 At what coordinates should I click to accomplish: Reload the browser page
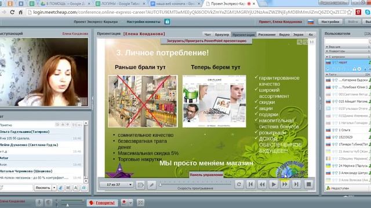click(12, 12)
